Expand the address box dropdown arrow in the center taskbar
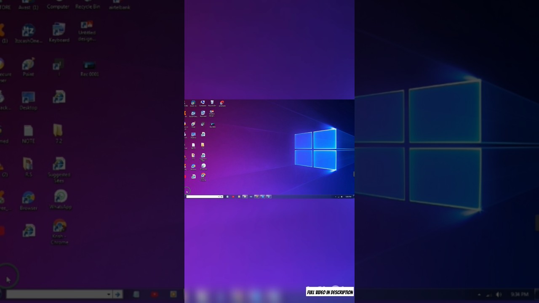 pyautogui.click(x=219, y=197)
